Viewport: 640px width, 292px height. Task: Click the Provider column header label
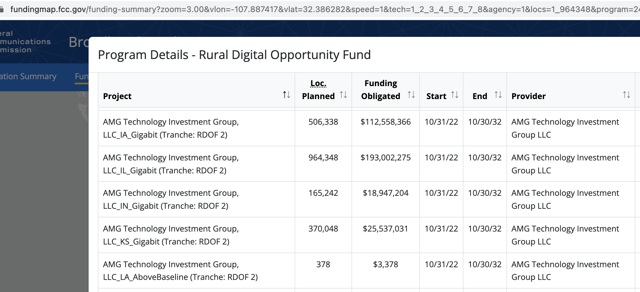click(529, 96)
